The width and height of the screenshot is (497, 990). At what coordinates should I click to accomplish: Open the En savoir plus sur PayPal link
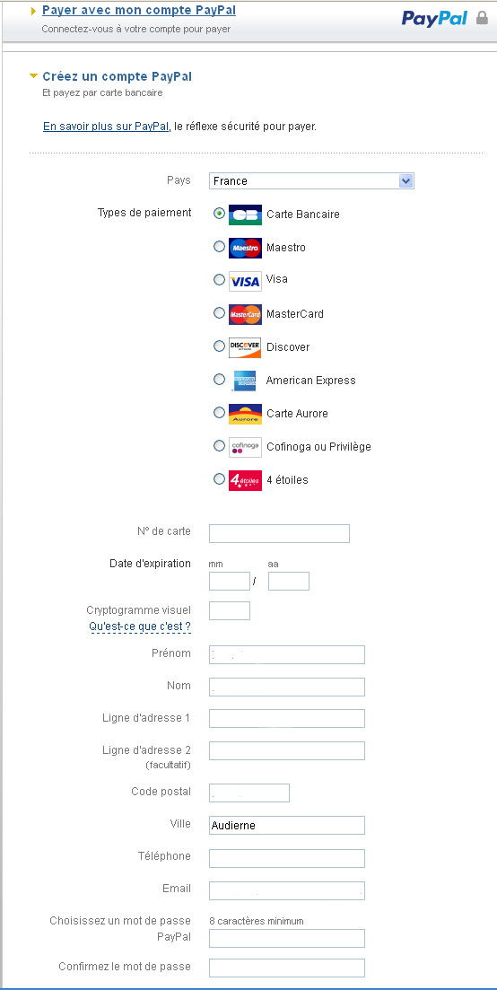(x=105, y=127)
